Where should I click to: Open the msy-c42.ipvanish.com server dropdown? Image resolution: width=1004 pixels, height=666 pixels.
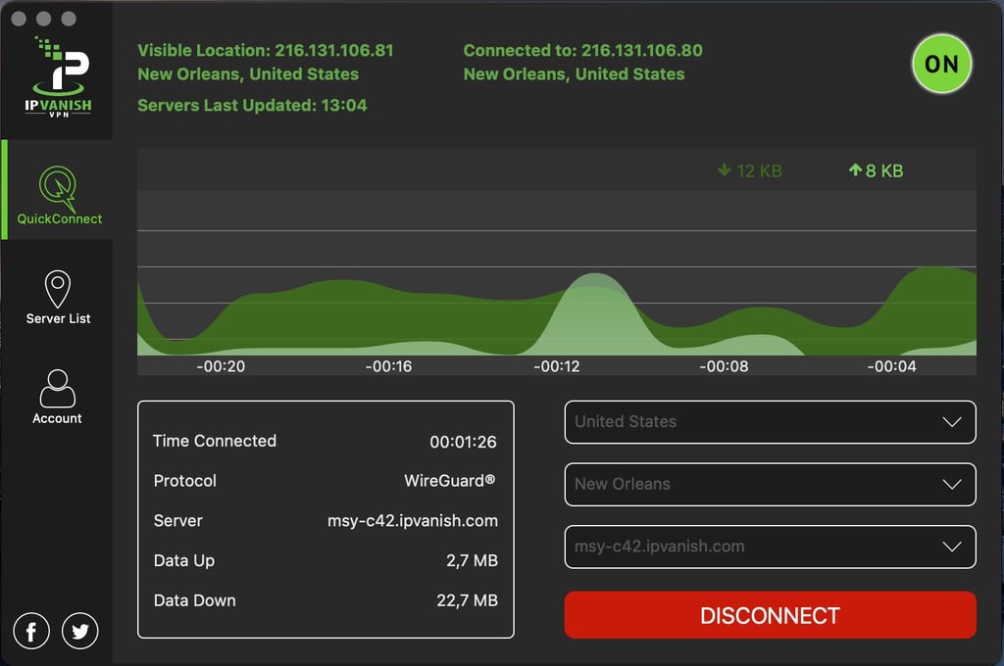771,547
